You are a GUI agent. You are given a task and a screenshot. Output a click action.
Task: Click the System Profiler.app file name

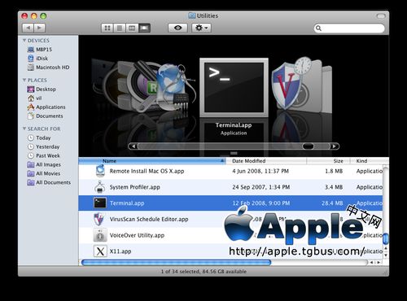[135, 187]
